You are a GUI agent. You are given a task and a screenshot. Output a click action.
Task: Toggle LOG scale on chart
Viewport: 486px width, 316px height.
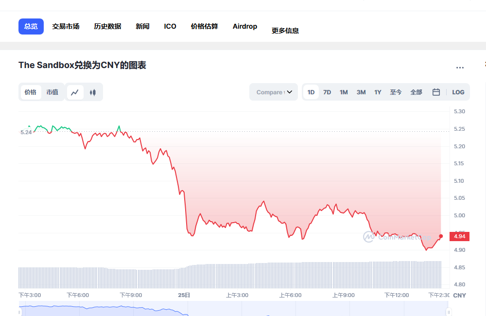(458, 92)
